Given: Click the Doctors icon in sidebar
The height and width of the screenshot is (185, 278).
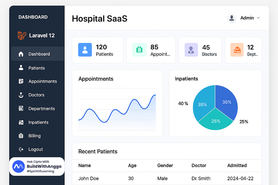Looking at the screenshot, I should click(x=21, y=95).
